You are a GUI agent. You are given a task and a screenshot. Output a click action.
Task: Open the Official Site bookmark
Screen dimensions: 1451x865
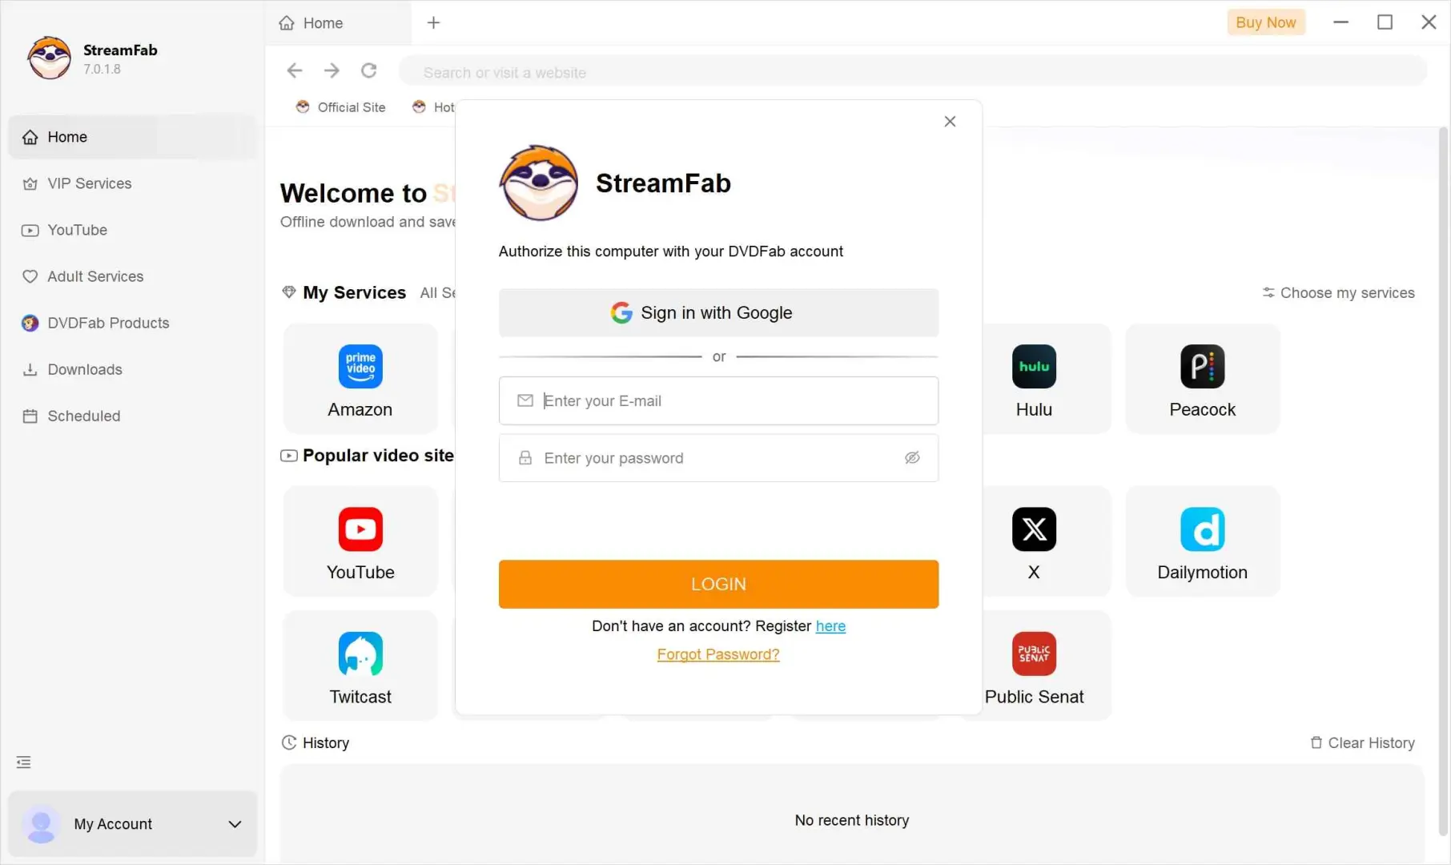tap(340, 107)
